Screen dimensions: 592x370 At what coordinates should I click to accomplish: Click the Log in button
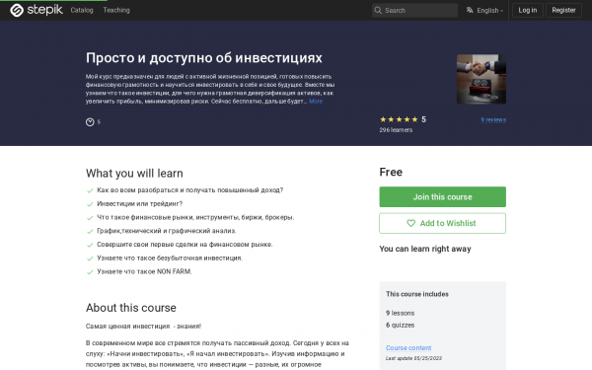[x=528, y=10]
